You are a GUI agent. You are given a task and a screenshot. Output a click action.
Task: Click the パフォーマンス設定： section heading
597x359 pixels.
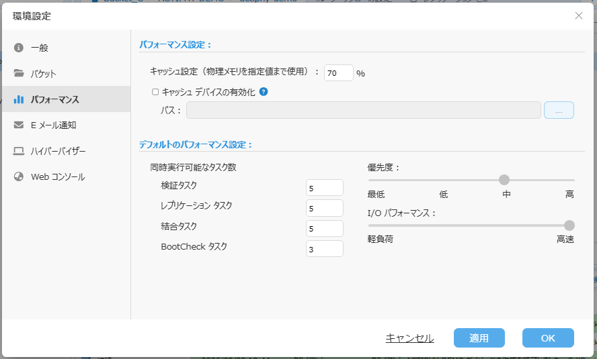(175, 45)
